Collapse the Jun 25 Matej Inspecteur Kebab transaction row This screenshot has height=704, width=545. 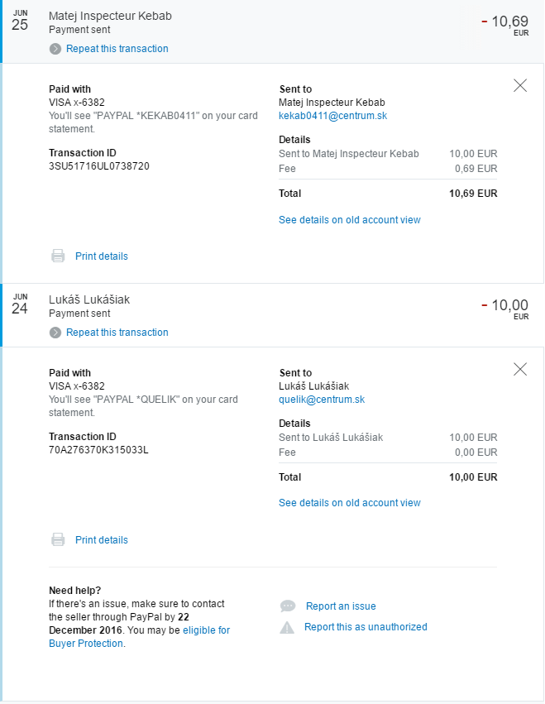click(x=272, y=31)
